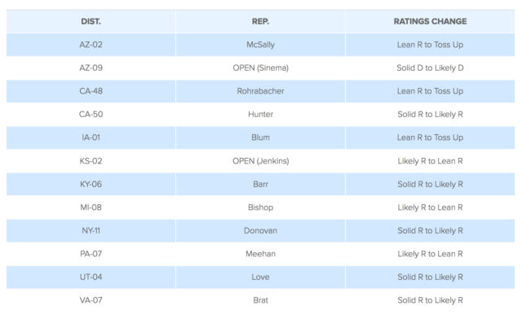The height and width of the screenshot is (319, 522).
Task: Click the Rohrabacher name cell
Action: point(260,91)
